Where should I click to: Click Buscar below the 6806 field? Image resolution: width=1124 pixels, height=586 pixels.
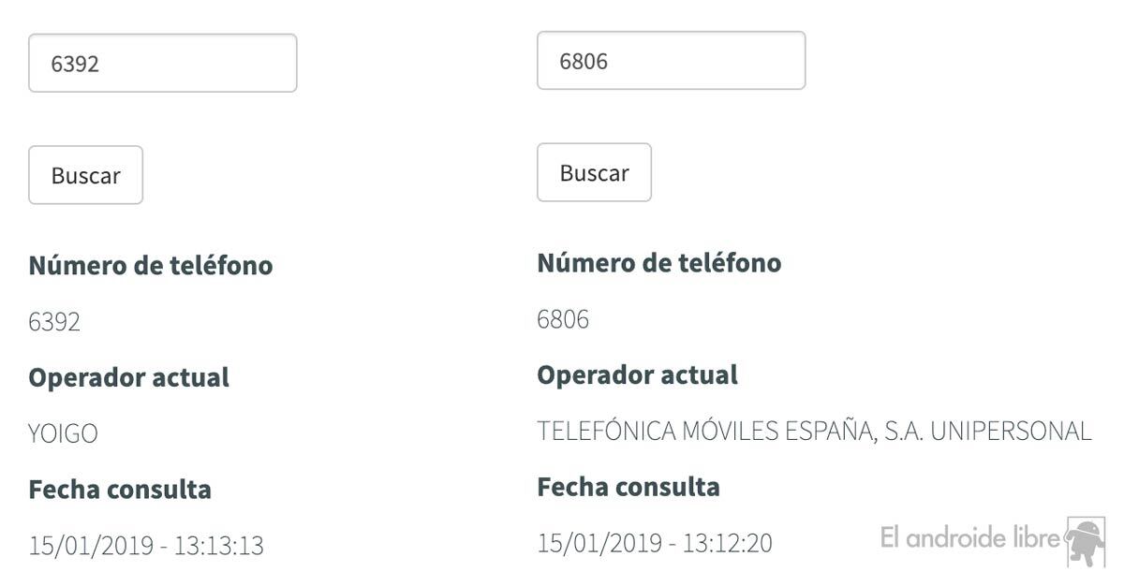coord(594,172)
